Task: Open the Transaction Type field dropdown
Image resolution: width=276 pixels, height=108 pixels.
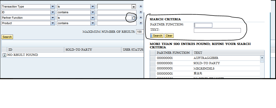Action: pyautogui.click(x=53, y=7)
